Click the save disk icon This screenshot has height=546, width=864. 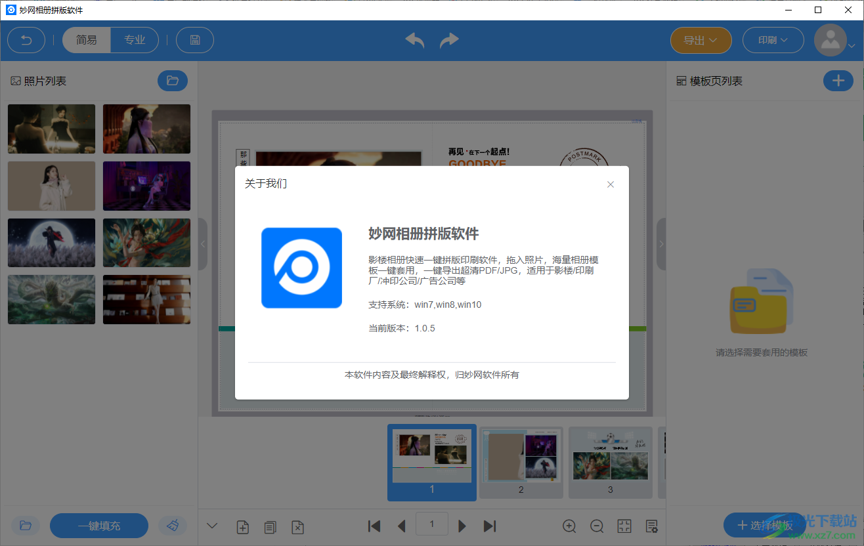[195, 40]
